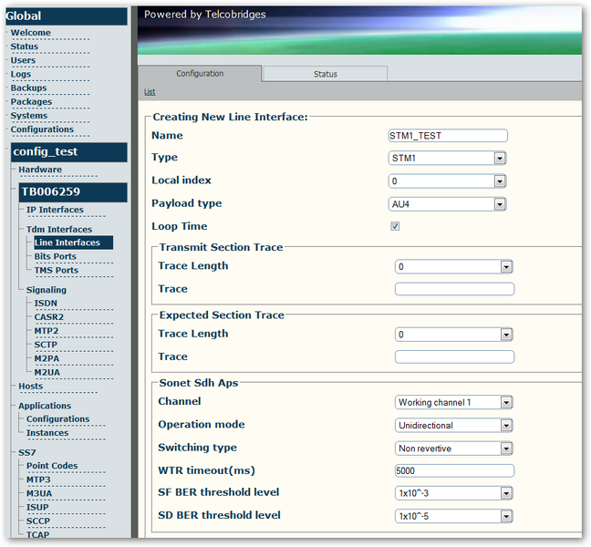
Task: Open the Type dropdown showing STM1
Action: click(x=447, y=159)
